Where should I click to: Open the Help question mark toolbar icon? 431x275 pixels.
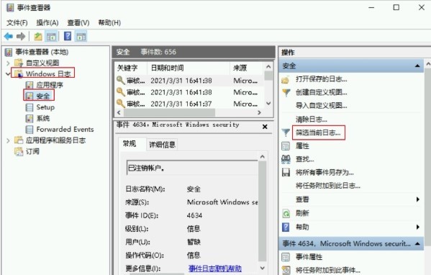pyautogui.click(x=68, y=36)
